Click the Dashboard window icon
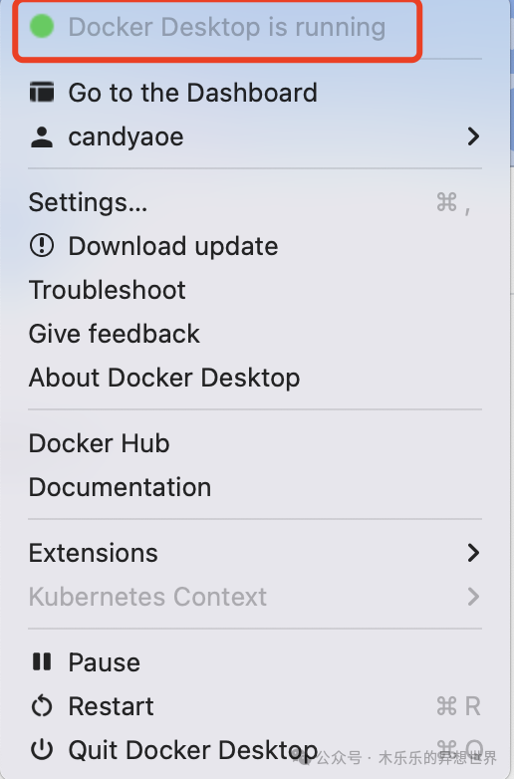Viewport: 514px width, 779px height. [42, 93]
